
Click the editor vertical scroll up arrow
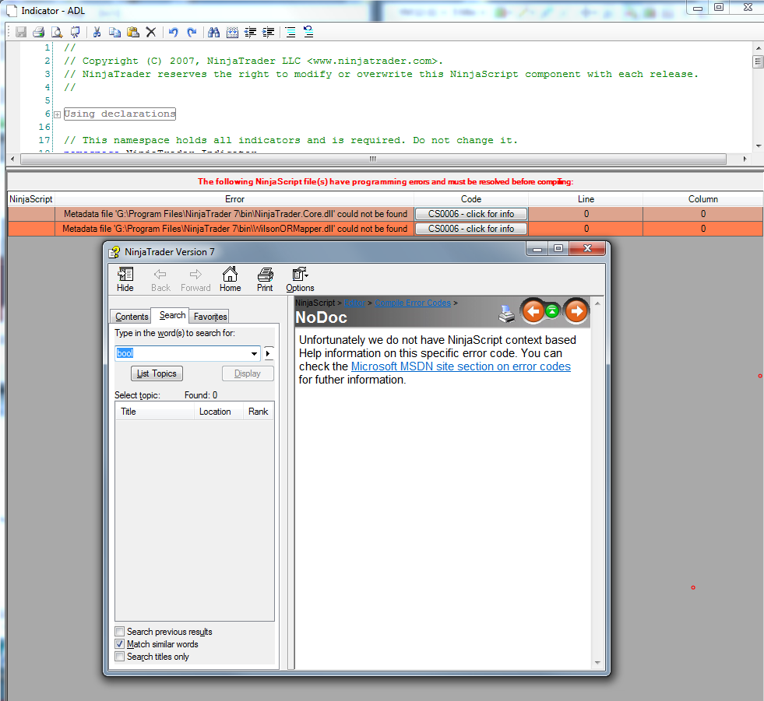click(758, 48)
